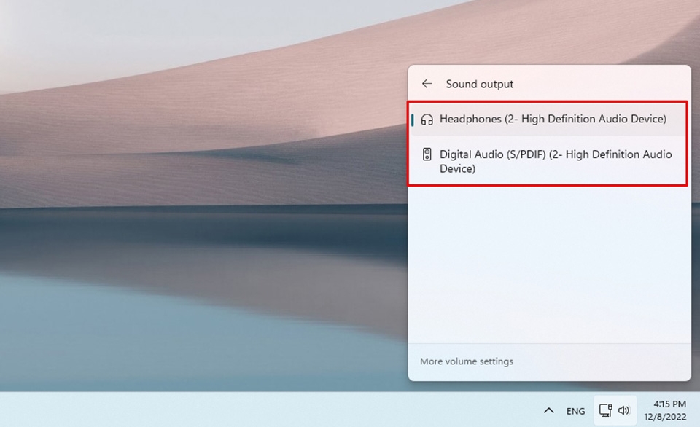Click the ENG language indicator
The image size is (700, 427).
(x=575, y=411)
